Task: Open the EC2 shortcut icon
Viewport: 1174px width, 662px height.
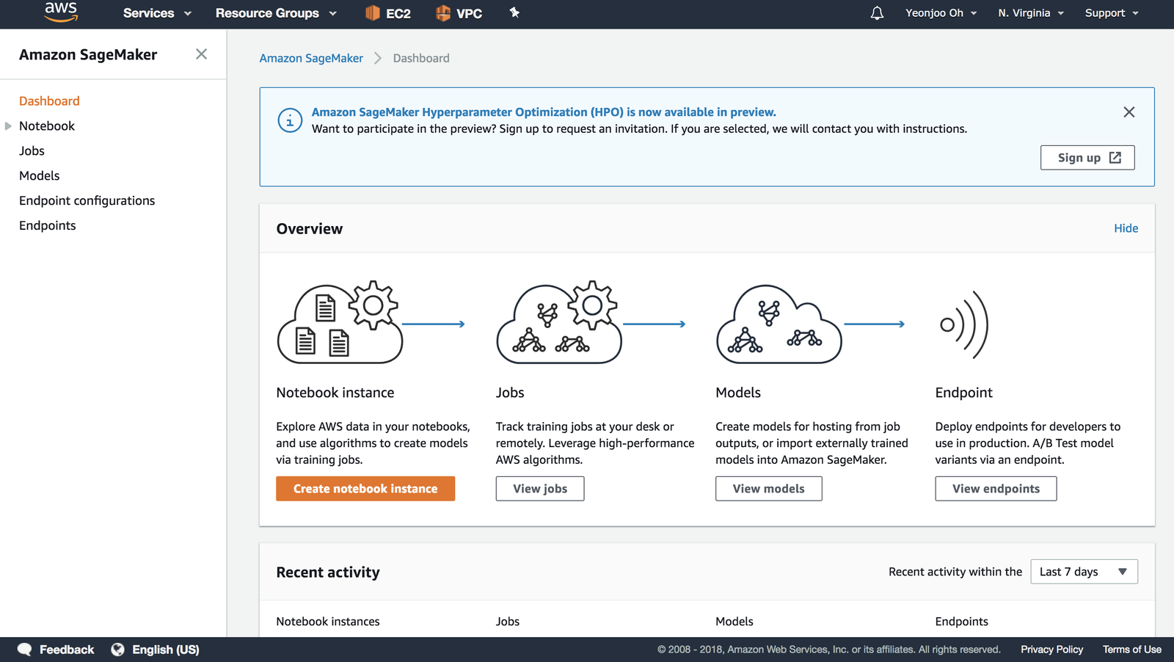Action: (373, 13)
